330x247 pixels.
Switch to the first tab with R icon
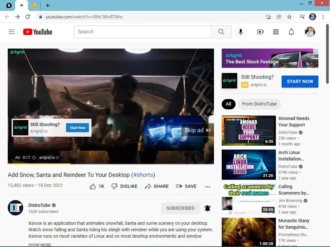coord(9,5)
